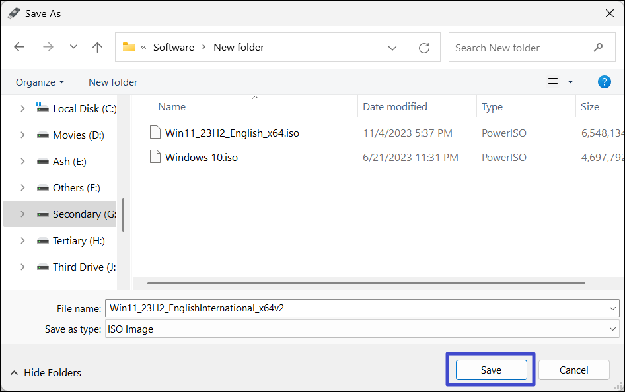Select the Windows 10.iso file
This screenshot has height=392, width=625.
[202, 157]
